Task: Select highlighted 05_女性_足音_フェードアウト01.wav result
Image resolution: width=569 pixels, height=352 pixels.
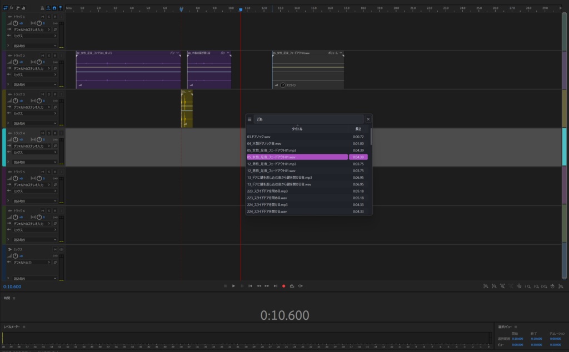Action: pyautogui.click(x=307, y=157)
